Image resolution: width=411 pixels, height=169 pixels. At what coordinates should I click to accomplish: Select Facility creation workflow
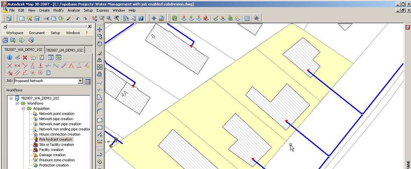51,150
